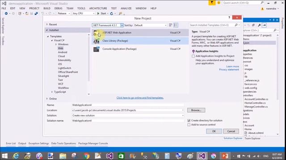The width and height of the screenshot is (286, 160).
Task: Expand the Online section
Action: [x=47, y=99]
